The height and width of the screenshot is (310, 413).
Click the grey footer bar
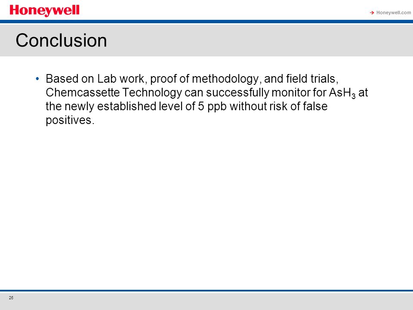[x=206, y=301]
